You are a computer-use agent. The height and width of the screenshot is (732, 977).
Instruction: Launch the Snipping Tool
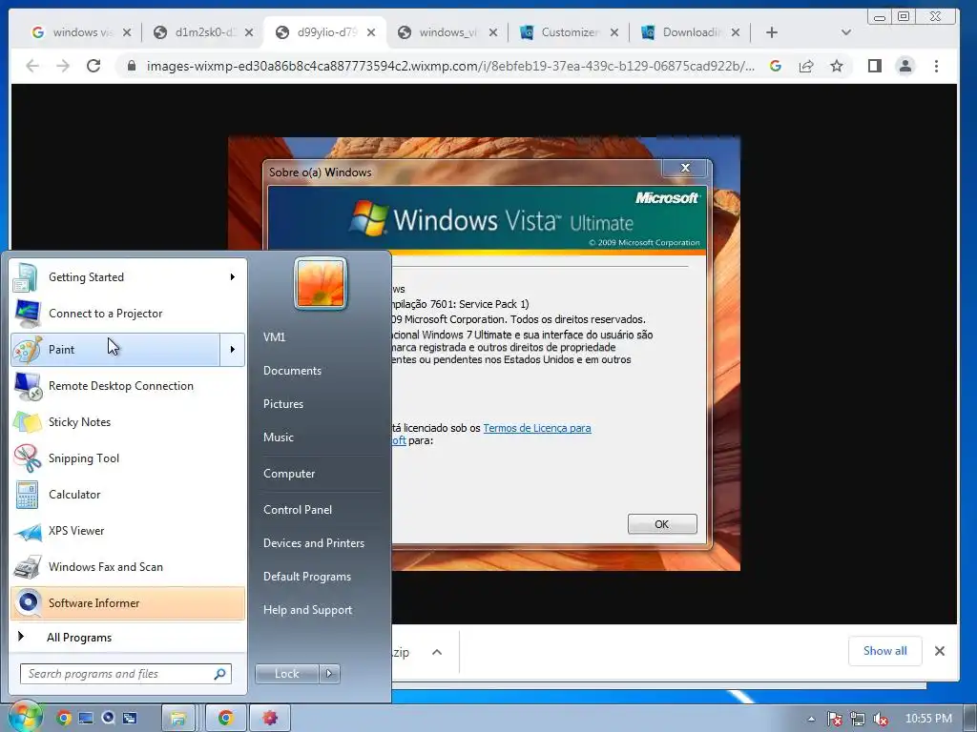point(128,458)
